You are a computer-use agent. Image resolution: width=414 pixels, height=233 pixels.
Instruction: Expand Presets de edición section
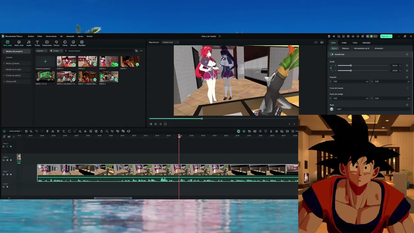click(4, 75)
